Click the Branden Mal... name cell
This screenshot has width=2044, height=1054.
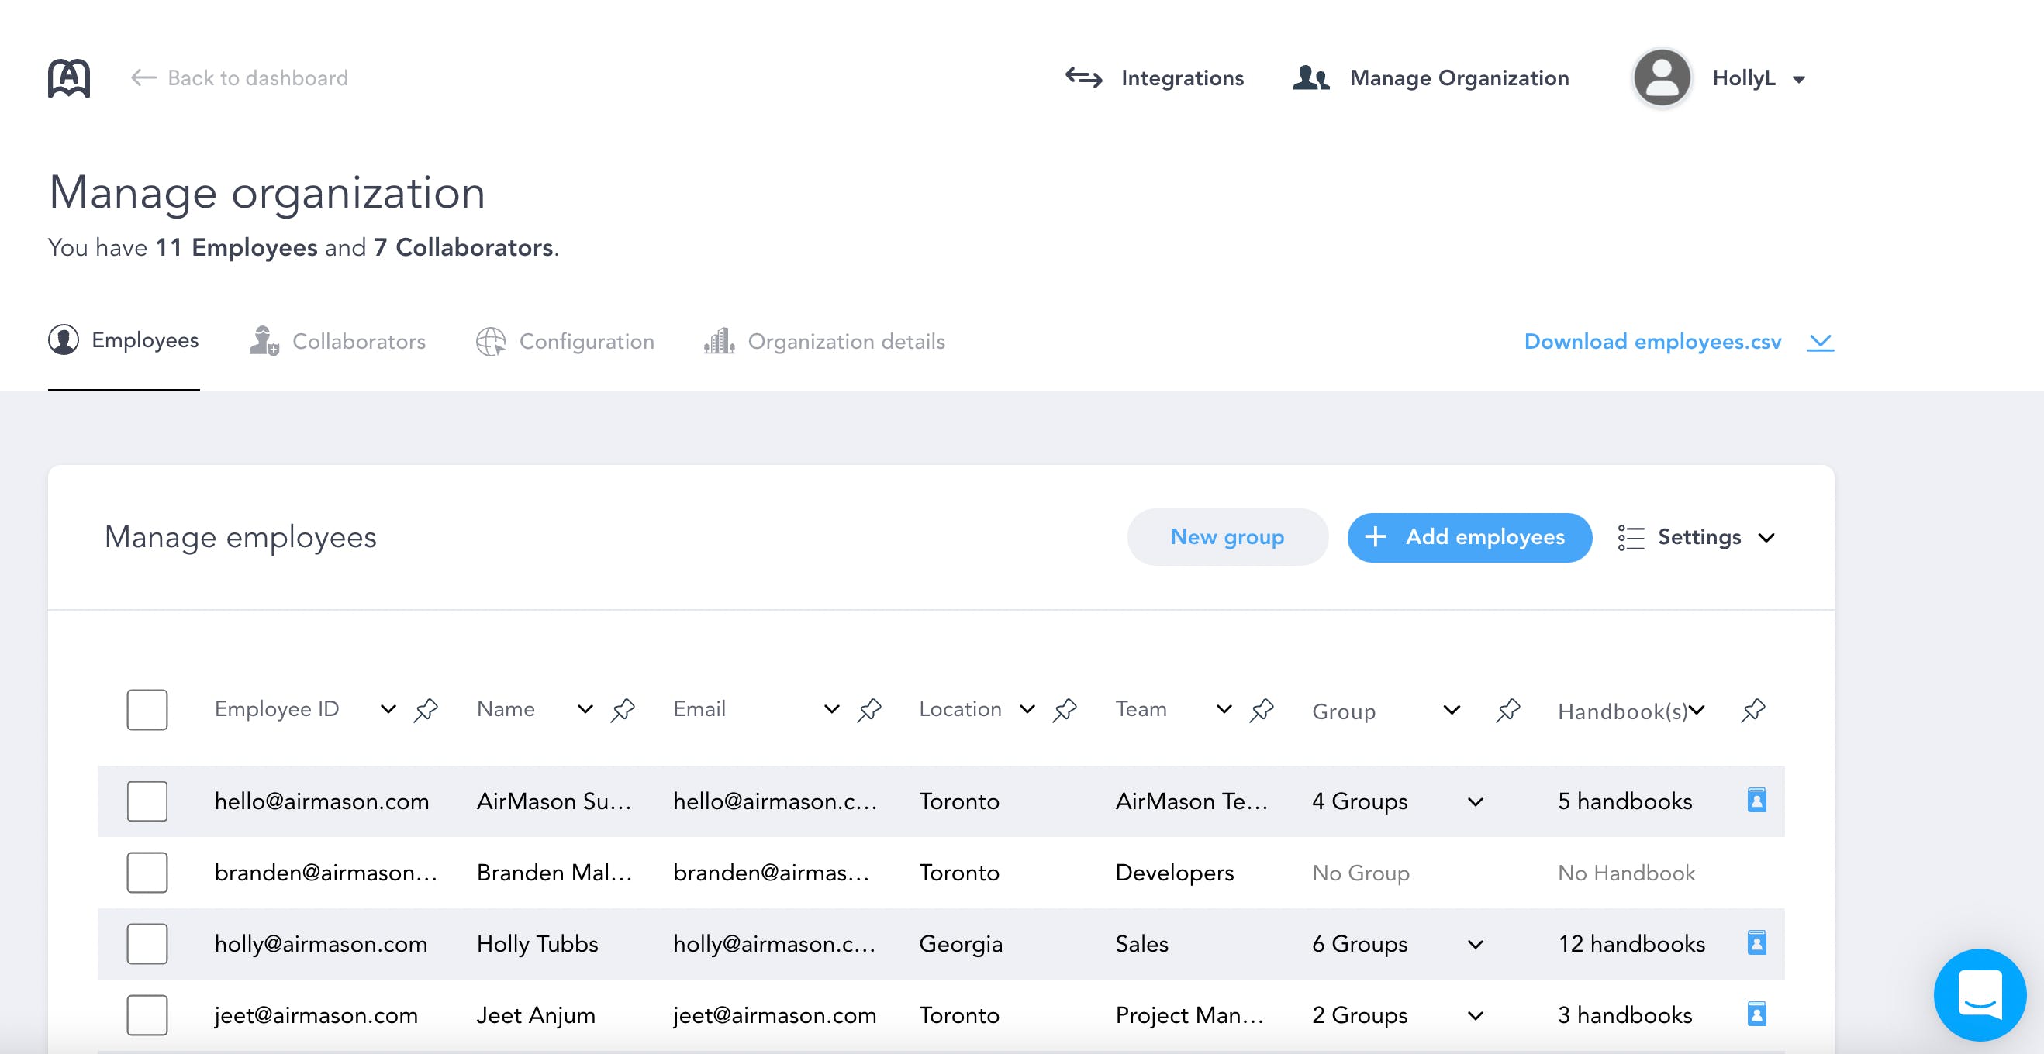(554, 873)
